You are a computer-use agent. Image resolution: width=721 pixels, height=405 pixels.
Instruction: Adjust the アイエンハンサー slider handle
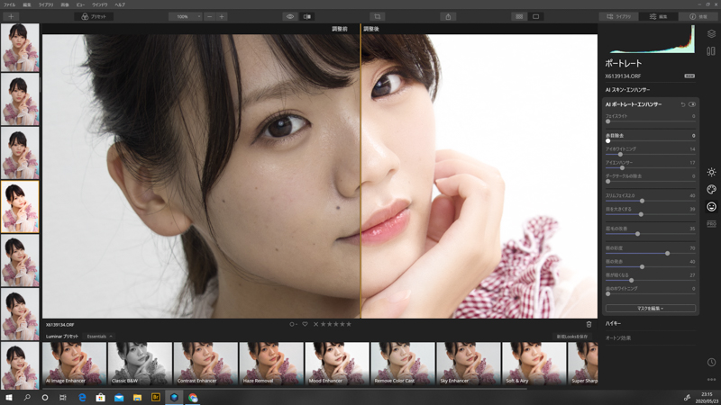pyautogui.click(x=622, y=168)
